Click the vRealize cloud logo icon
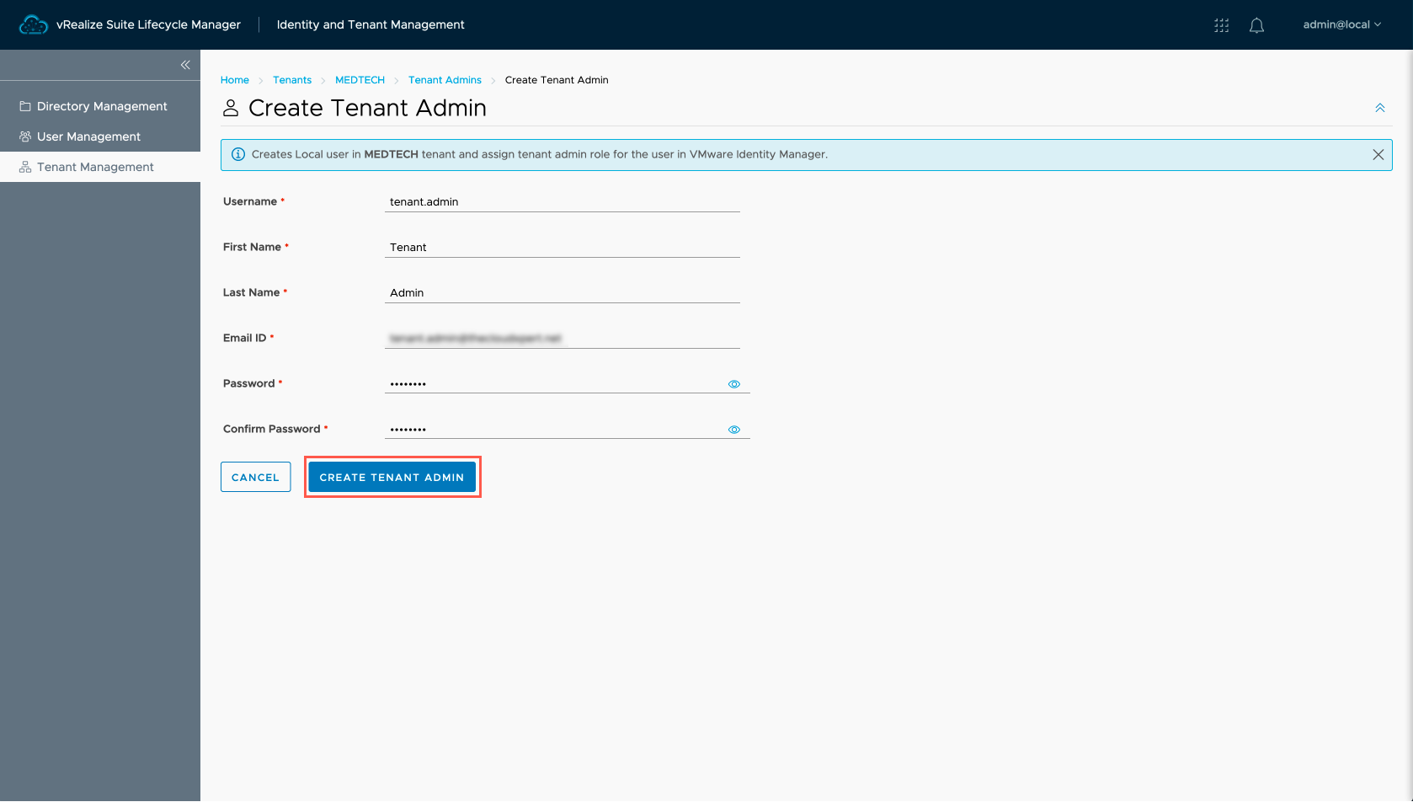This screenshot has height=802, width=1413. 34,24
